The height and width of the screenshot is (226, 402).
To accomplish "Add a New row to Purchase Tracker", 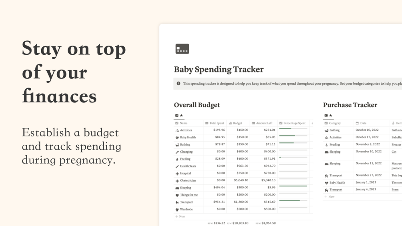I will pos(330,197).
